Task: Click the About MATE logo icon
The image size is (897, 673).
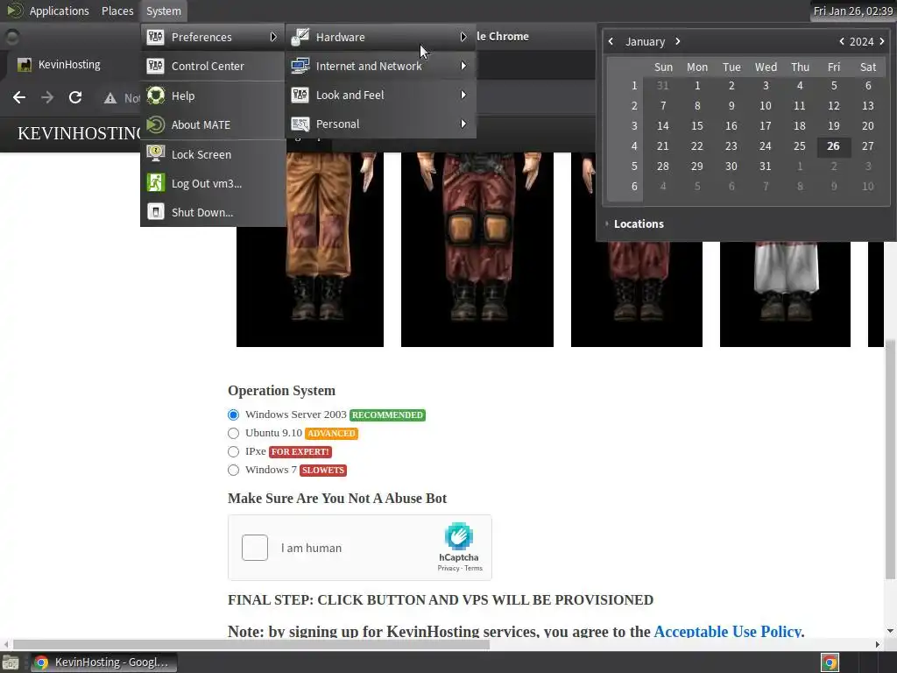Action: [x=156, y=124]
